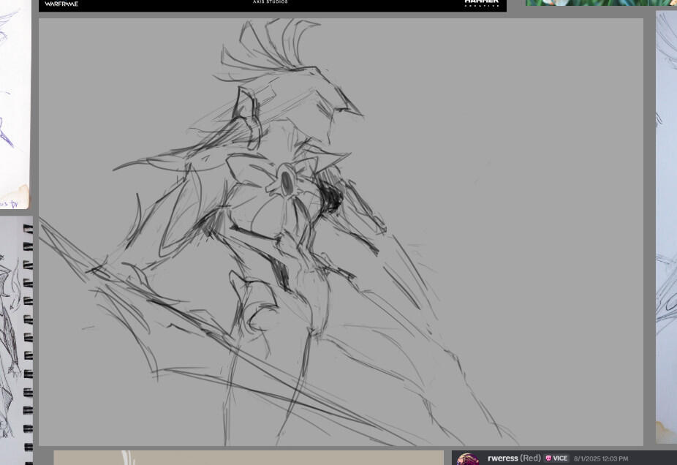677x465 pixels.
Task: Click the HAMMER Creative logo in banner
Action: (482, 4)
